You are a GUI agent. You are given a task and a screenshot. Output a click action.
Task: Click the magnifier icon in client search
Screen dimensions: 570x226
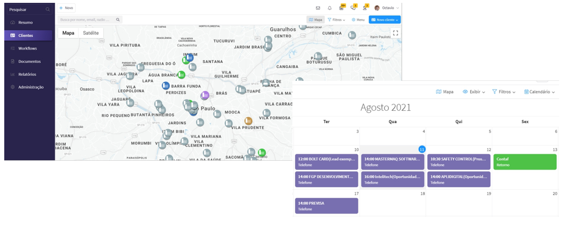tap(118, 20)
